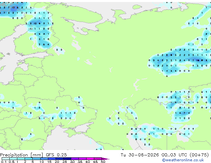
Task: Click the forecast date 'Tu 30-06-2026'
Action: coord(140,155)
